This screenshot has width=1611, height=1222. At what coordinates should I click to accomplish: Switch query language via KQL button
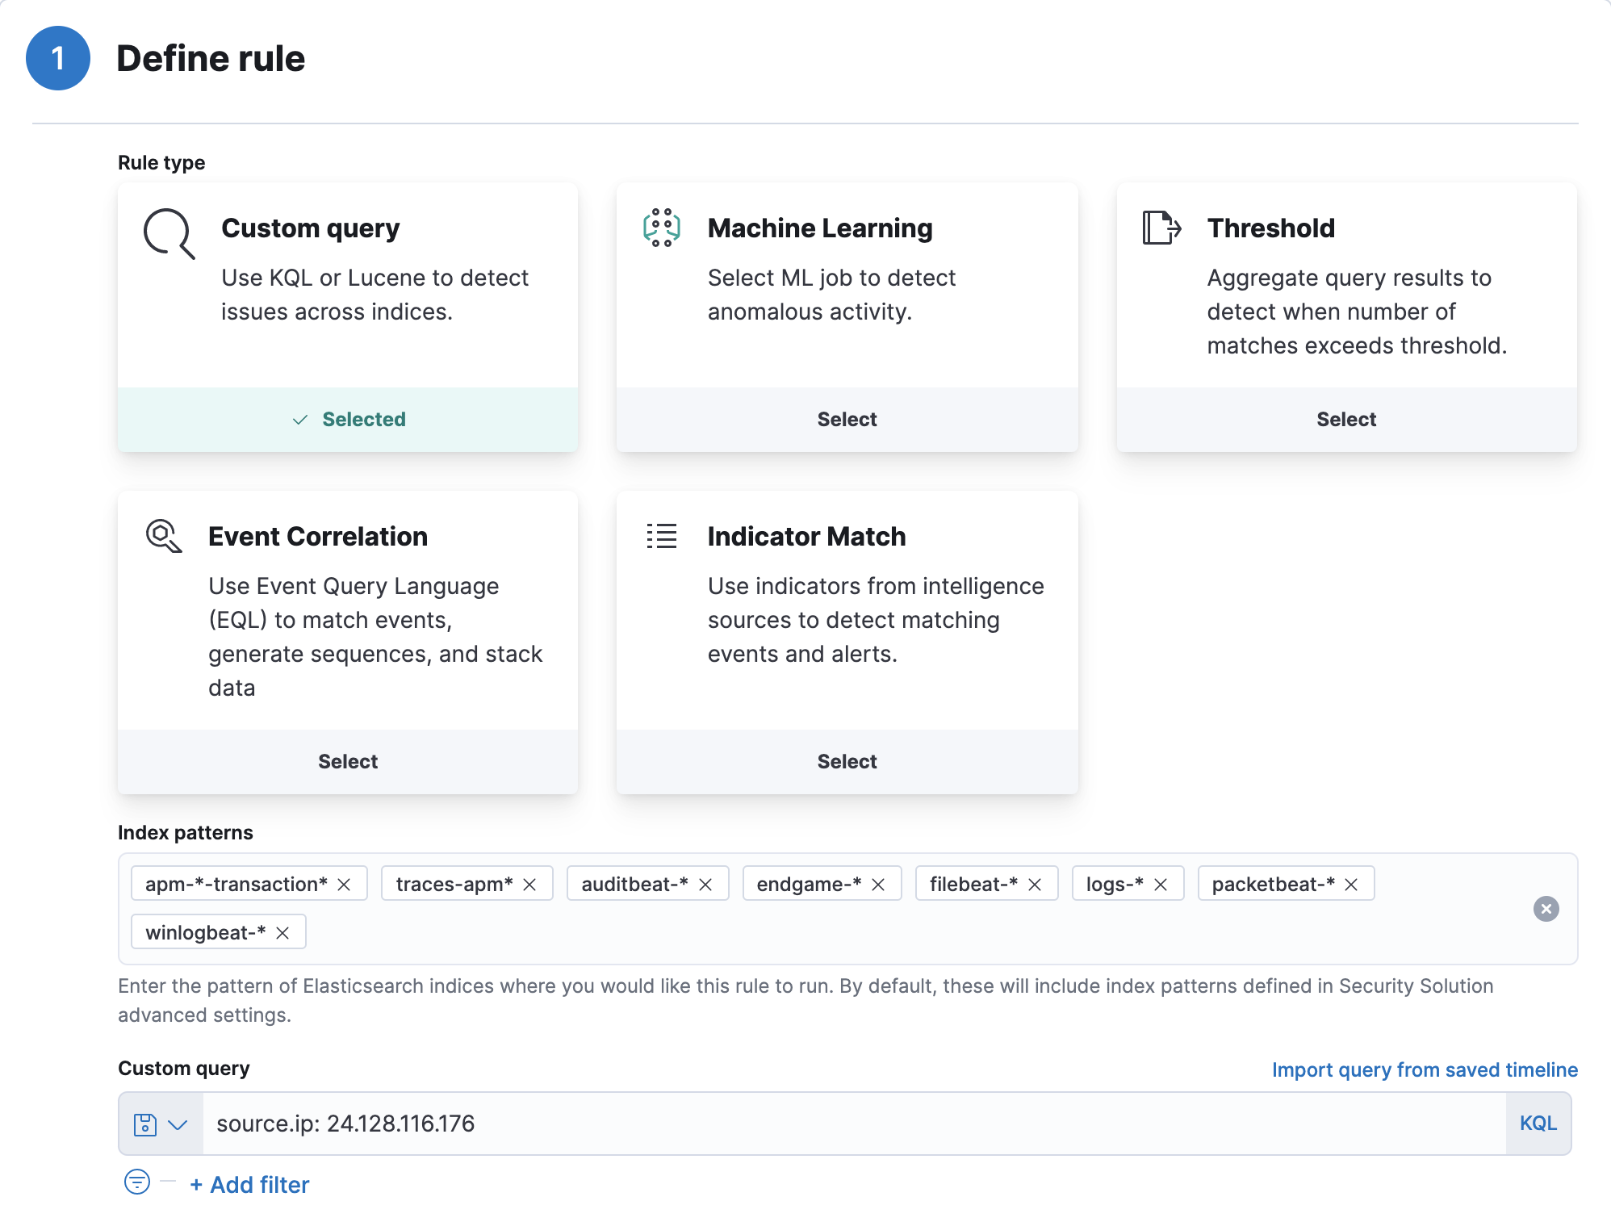pyautogui.click(x=1538, y=1124)
